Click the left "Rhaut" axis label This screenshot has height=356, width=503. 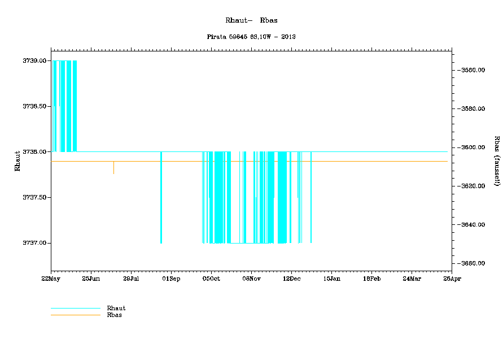click(x=18, y=160)
